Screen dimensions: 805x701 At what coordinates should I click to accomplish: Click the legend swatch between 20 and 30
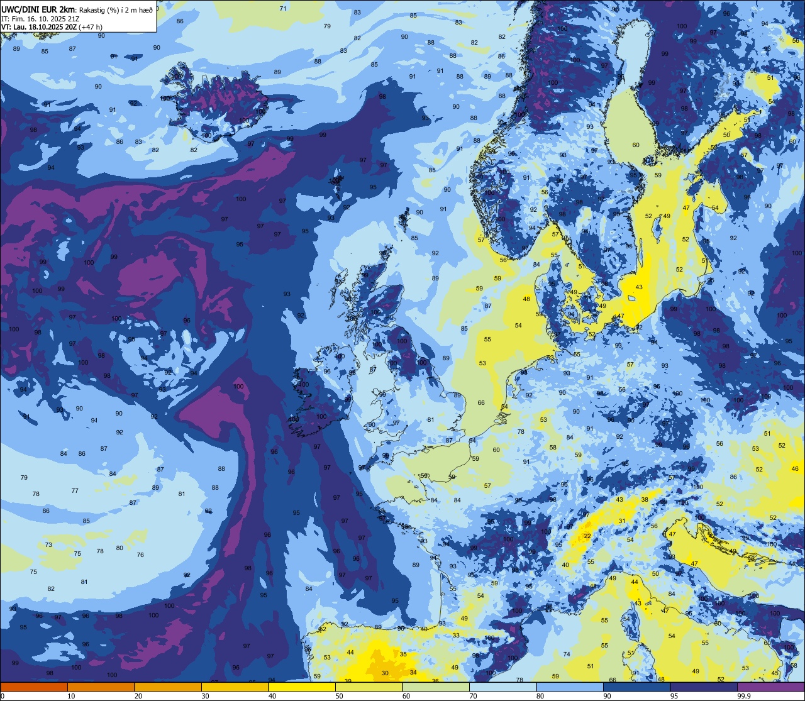coord(167,687)
